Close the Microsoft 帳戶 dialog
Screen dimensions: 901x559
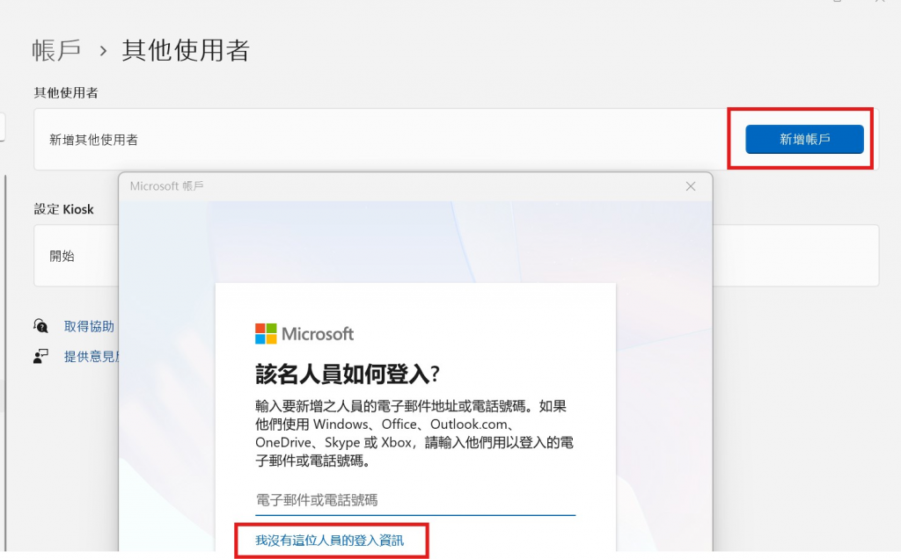click(691, 186)
